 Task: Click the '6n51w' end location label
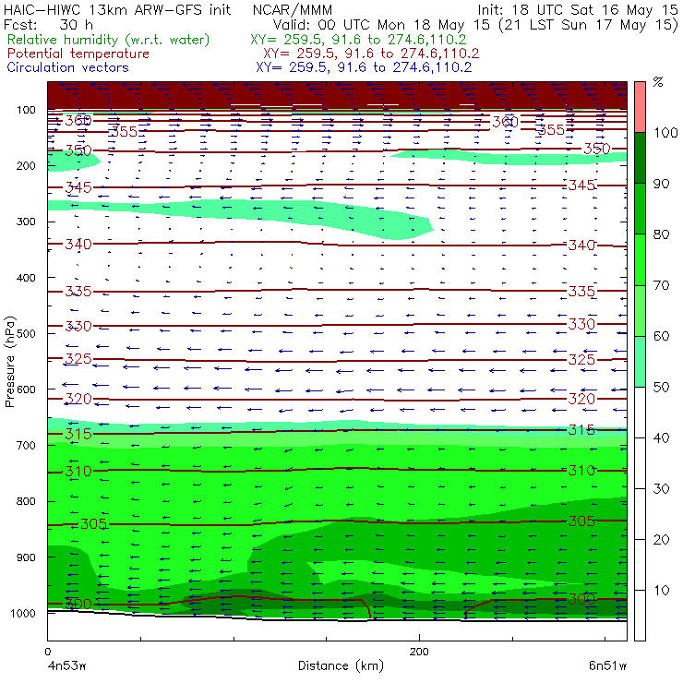[607, 666]
